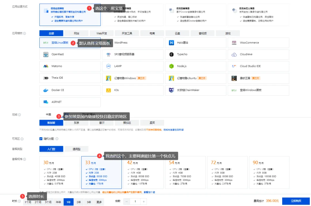
Task: Select the Cloudreve cloud icon
Action: pyautogui.click(x=234, y=54)
